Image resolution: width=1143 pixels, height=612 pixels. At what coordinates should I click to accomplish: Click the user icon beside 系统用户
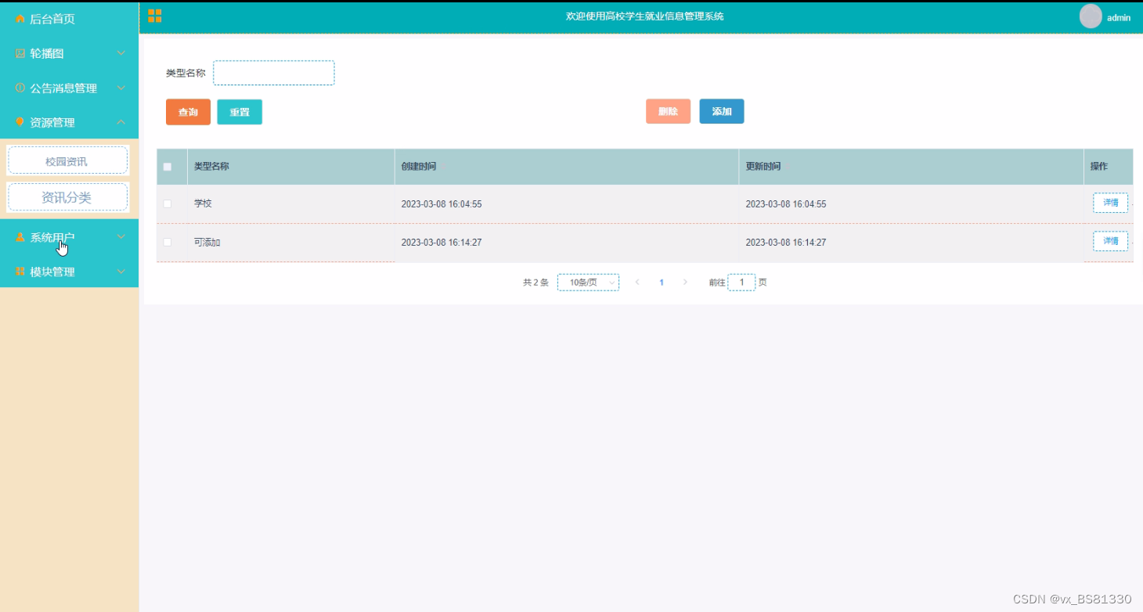(20, 237)
